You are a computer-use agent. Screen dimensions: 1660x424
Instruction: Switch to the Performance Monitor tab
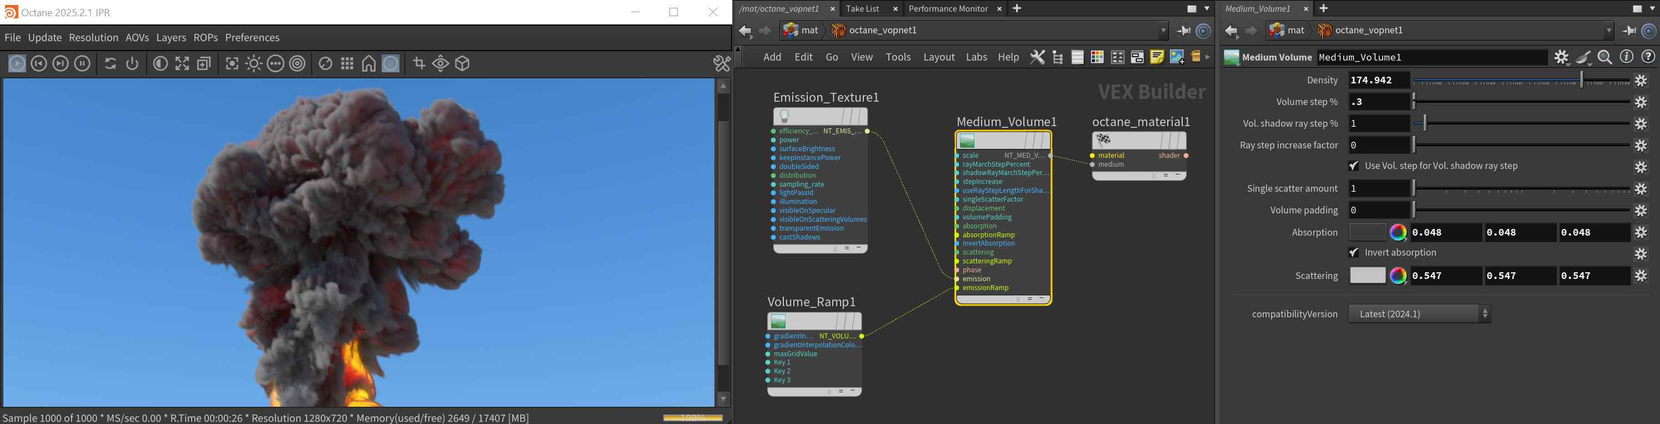point(947,8)
